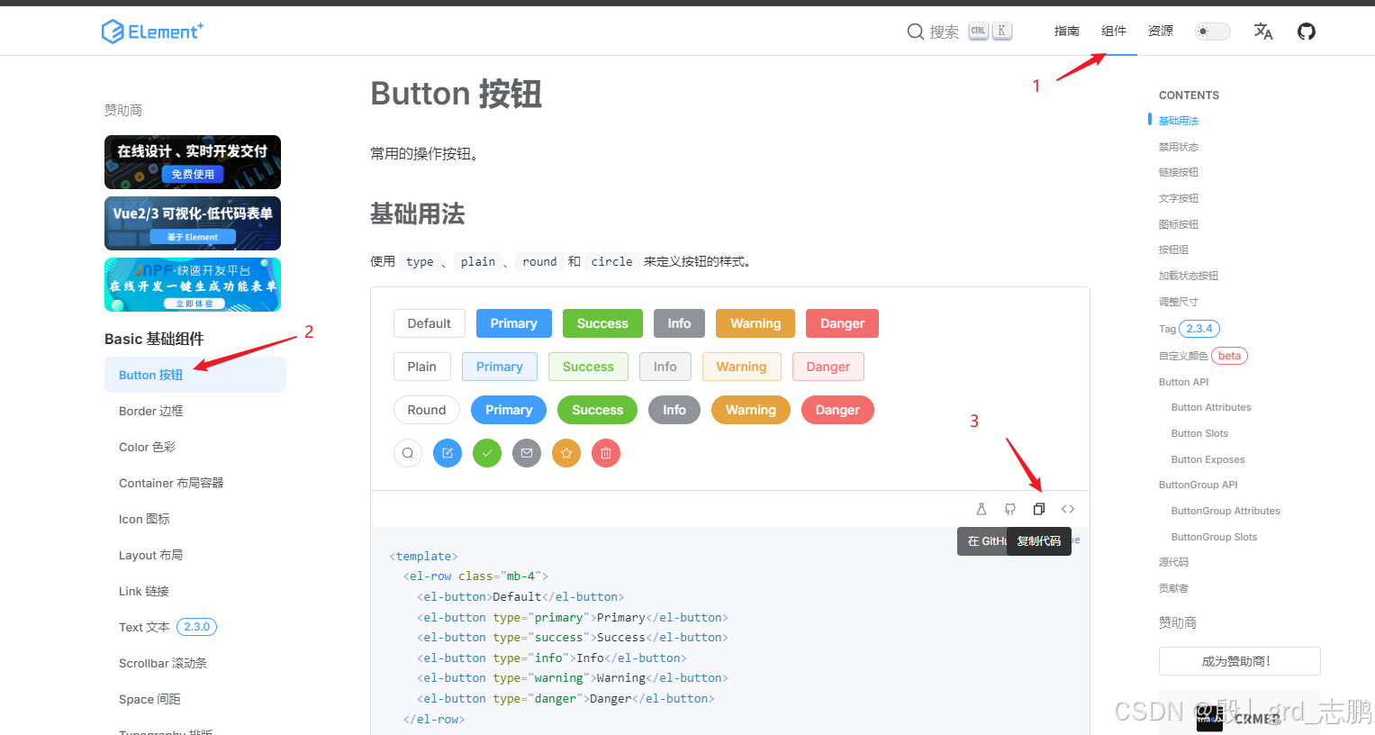Click the solid blue Primary button
1375x735 pixels.
pos(514,323)
